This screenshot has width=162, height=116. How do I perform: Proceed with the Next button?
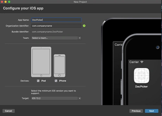152,111
